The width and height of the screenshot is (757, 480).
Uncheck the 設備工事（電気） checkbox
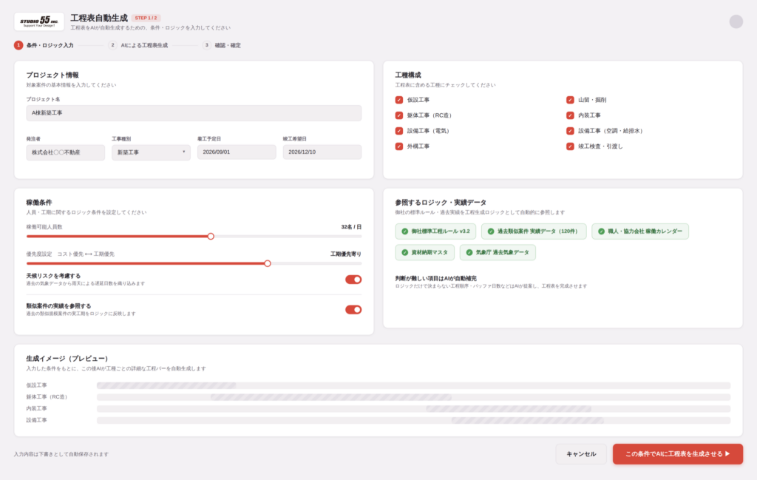pyautogui.click(x=398, y=131)
